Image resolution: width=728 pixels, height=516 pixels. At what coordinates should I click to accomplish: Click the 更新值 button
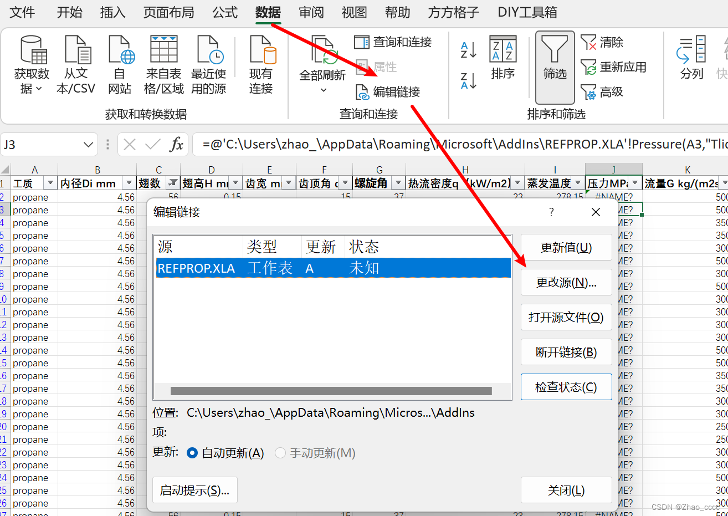click(x=566, y=247)
